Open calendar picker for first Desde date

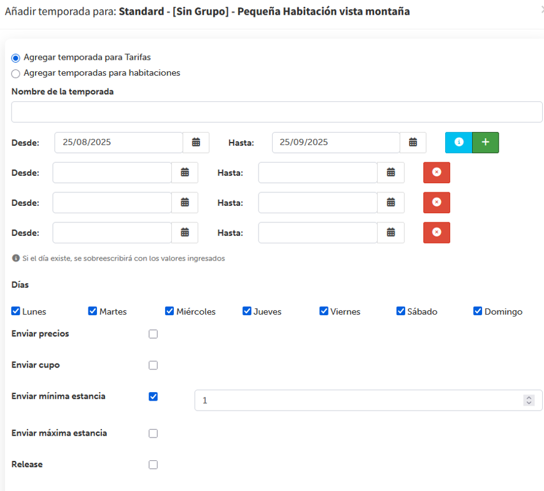[196, 143]
